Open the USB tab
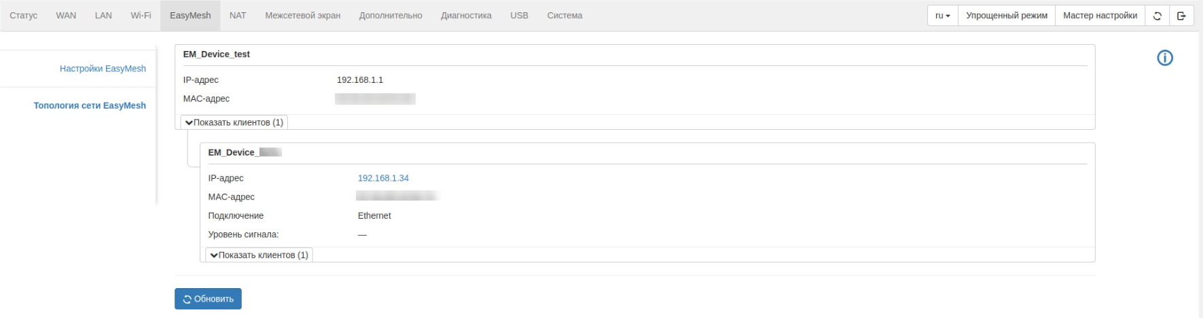Viewport: 1203px width, 318px height. (519, 16)
